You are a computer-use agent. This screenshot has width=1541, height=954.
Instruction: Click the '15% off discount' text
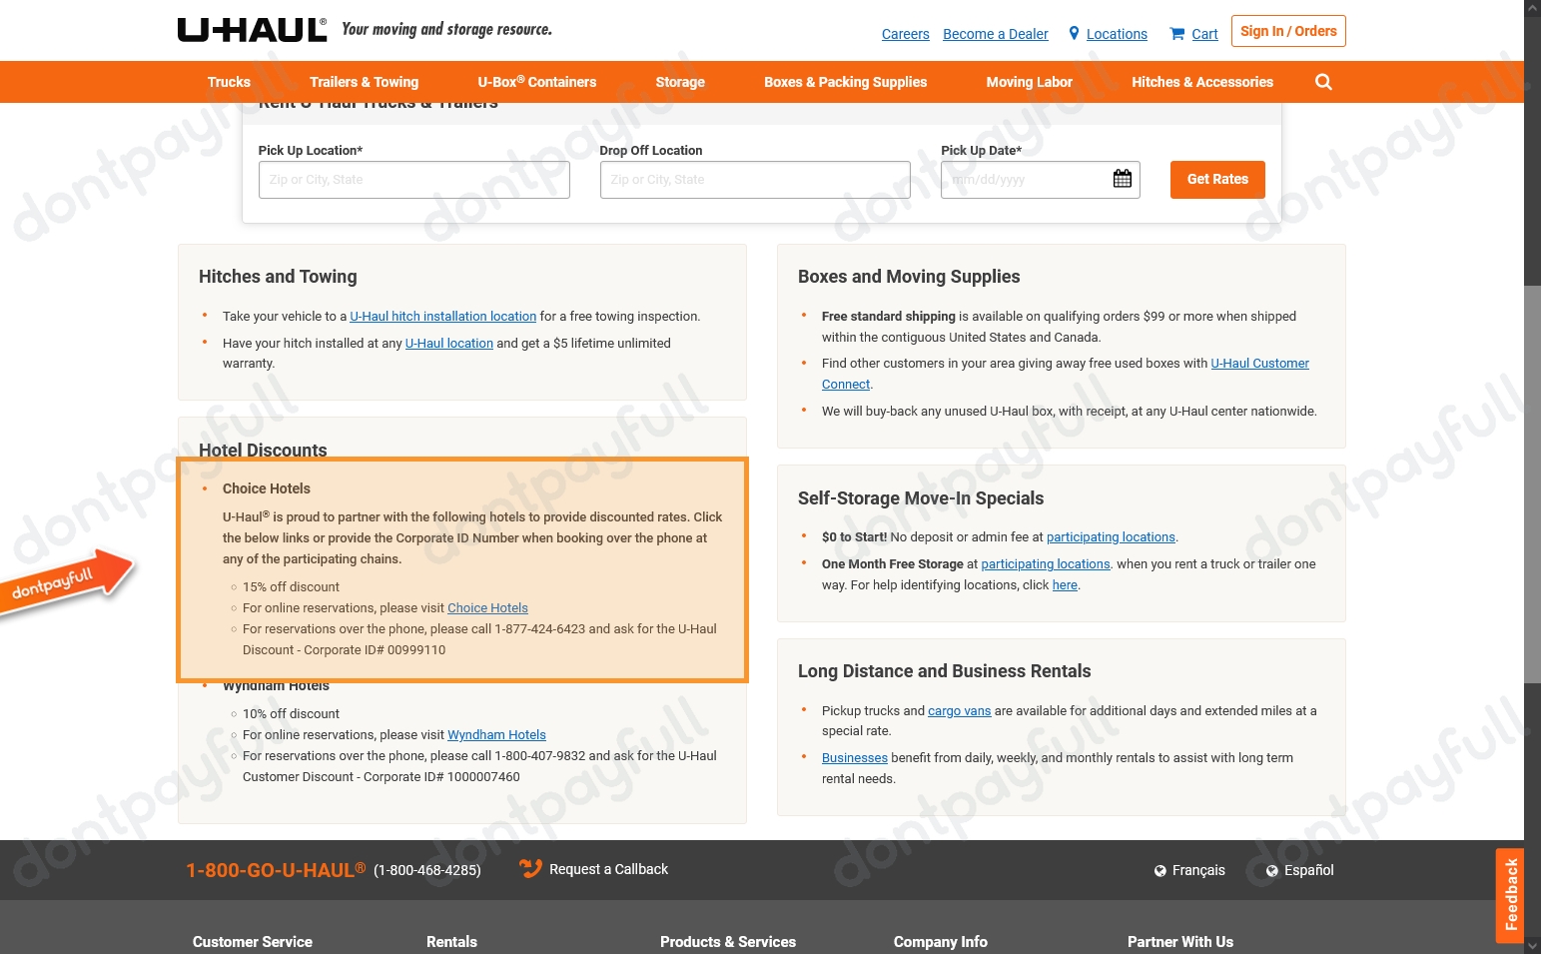tap(291, 587)
